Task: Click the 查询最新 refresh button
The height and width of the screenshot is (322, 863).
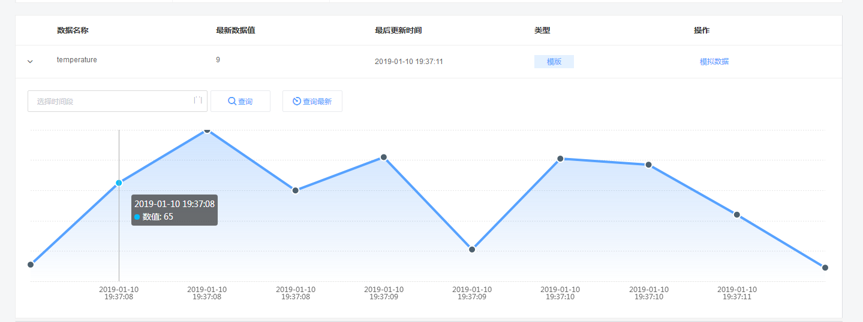Action: [312, 101]
